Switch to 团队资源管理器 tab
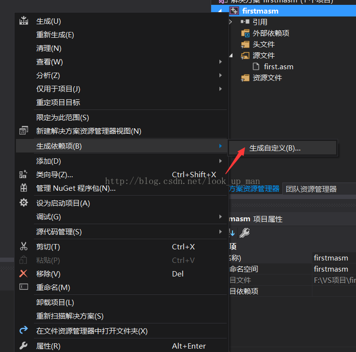 [x=311, y=189]
